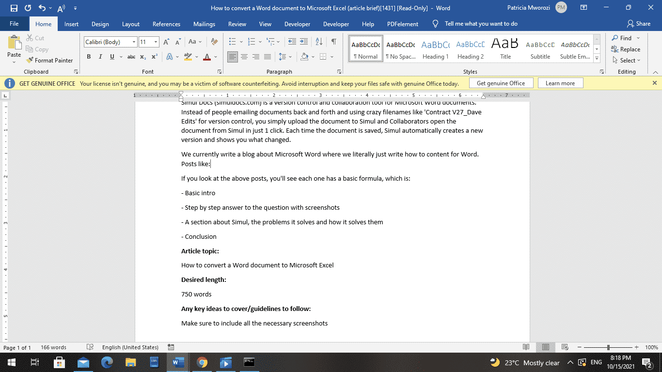
Task: Open the File tab
Action: 14,24
